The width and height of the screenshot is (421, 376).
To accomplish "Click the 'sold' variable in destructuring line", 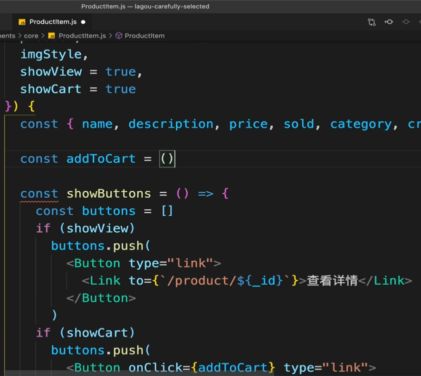I will (x=299, y=124).
